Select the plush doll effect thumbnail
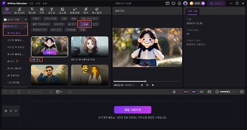247x130 pixels. [49, 47]
